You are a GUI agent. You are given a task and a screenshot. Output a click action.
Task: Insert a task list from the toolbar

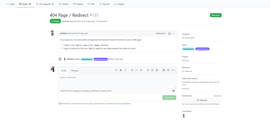pyautogui.click(x=157, y=70)
